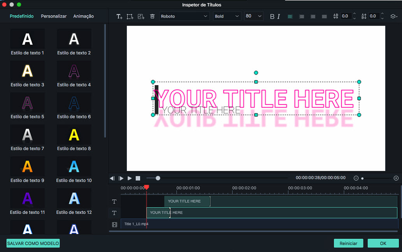The width and height of the screenshot is (402, 252).
Task: Step forward one frame
Action: pos(121,178)
